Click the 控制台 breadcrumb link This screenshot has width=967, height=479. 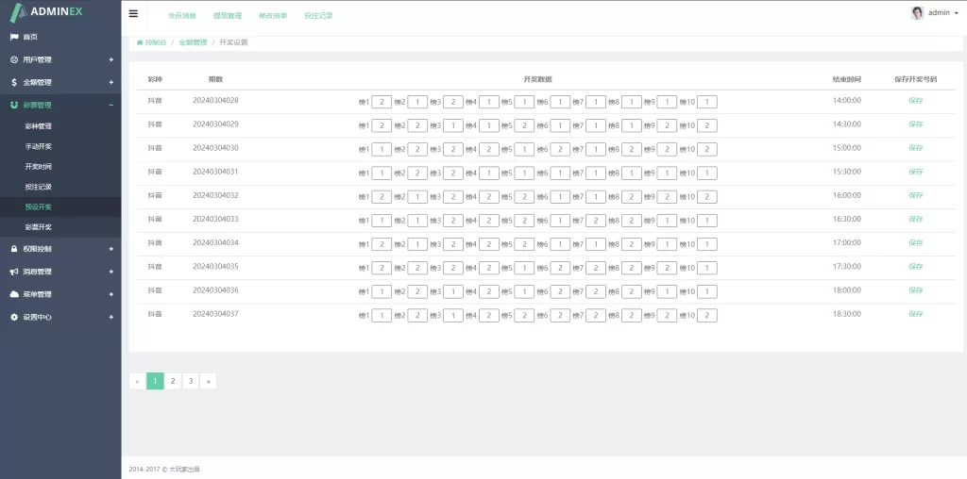pos(156,42)
